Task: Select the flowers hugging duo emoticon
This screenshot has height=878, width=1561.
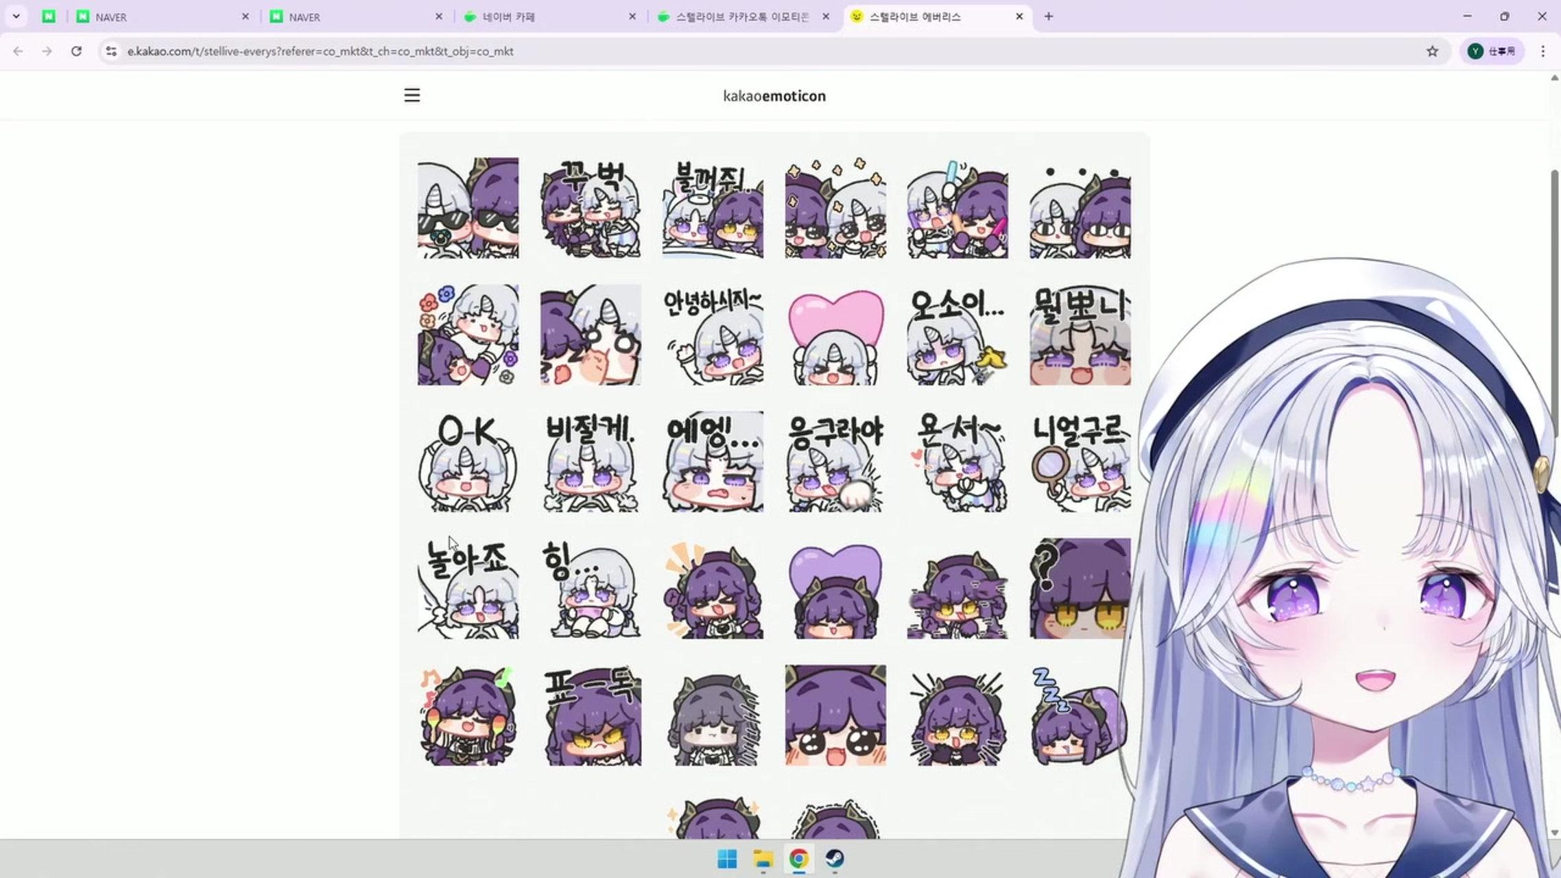Action: point(468,335)
